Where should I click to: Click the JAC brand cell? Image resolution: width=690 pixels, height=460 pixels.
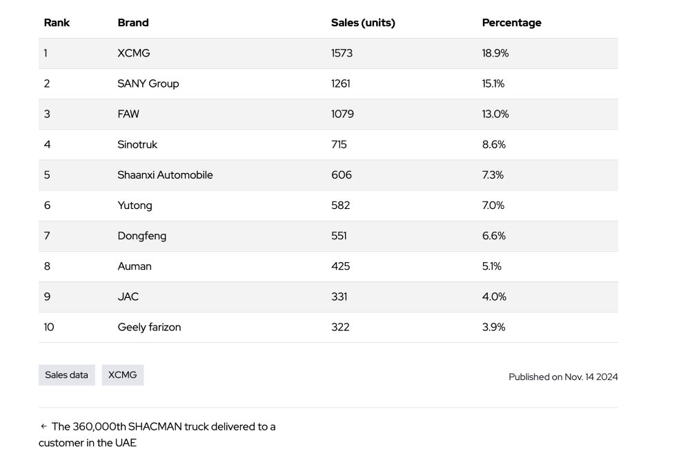click(128, 297)
